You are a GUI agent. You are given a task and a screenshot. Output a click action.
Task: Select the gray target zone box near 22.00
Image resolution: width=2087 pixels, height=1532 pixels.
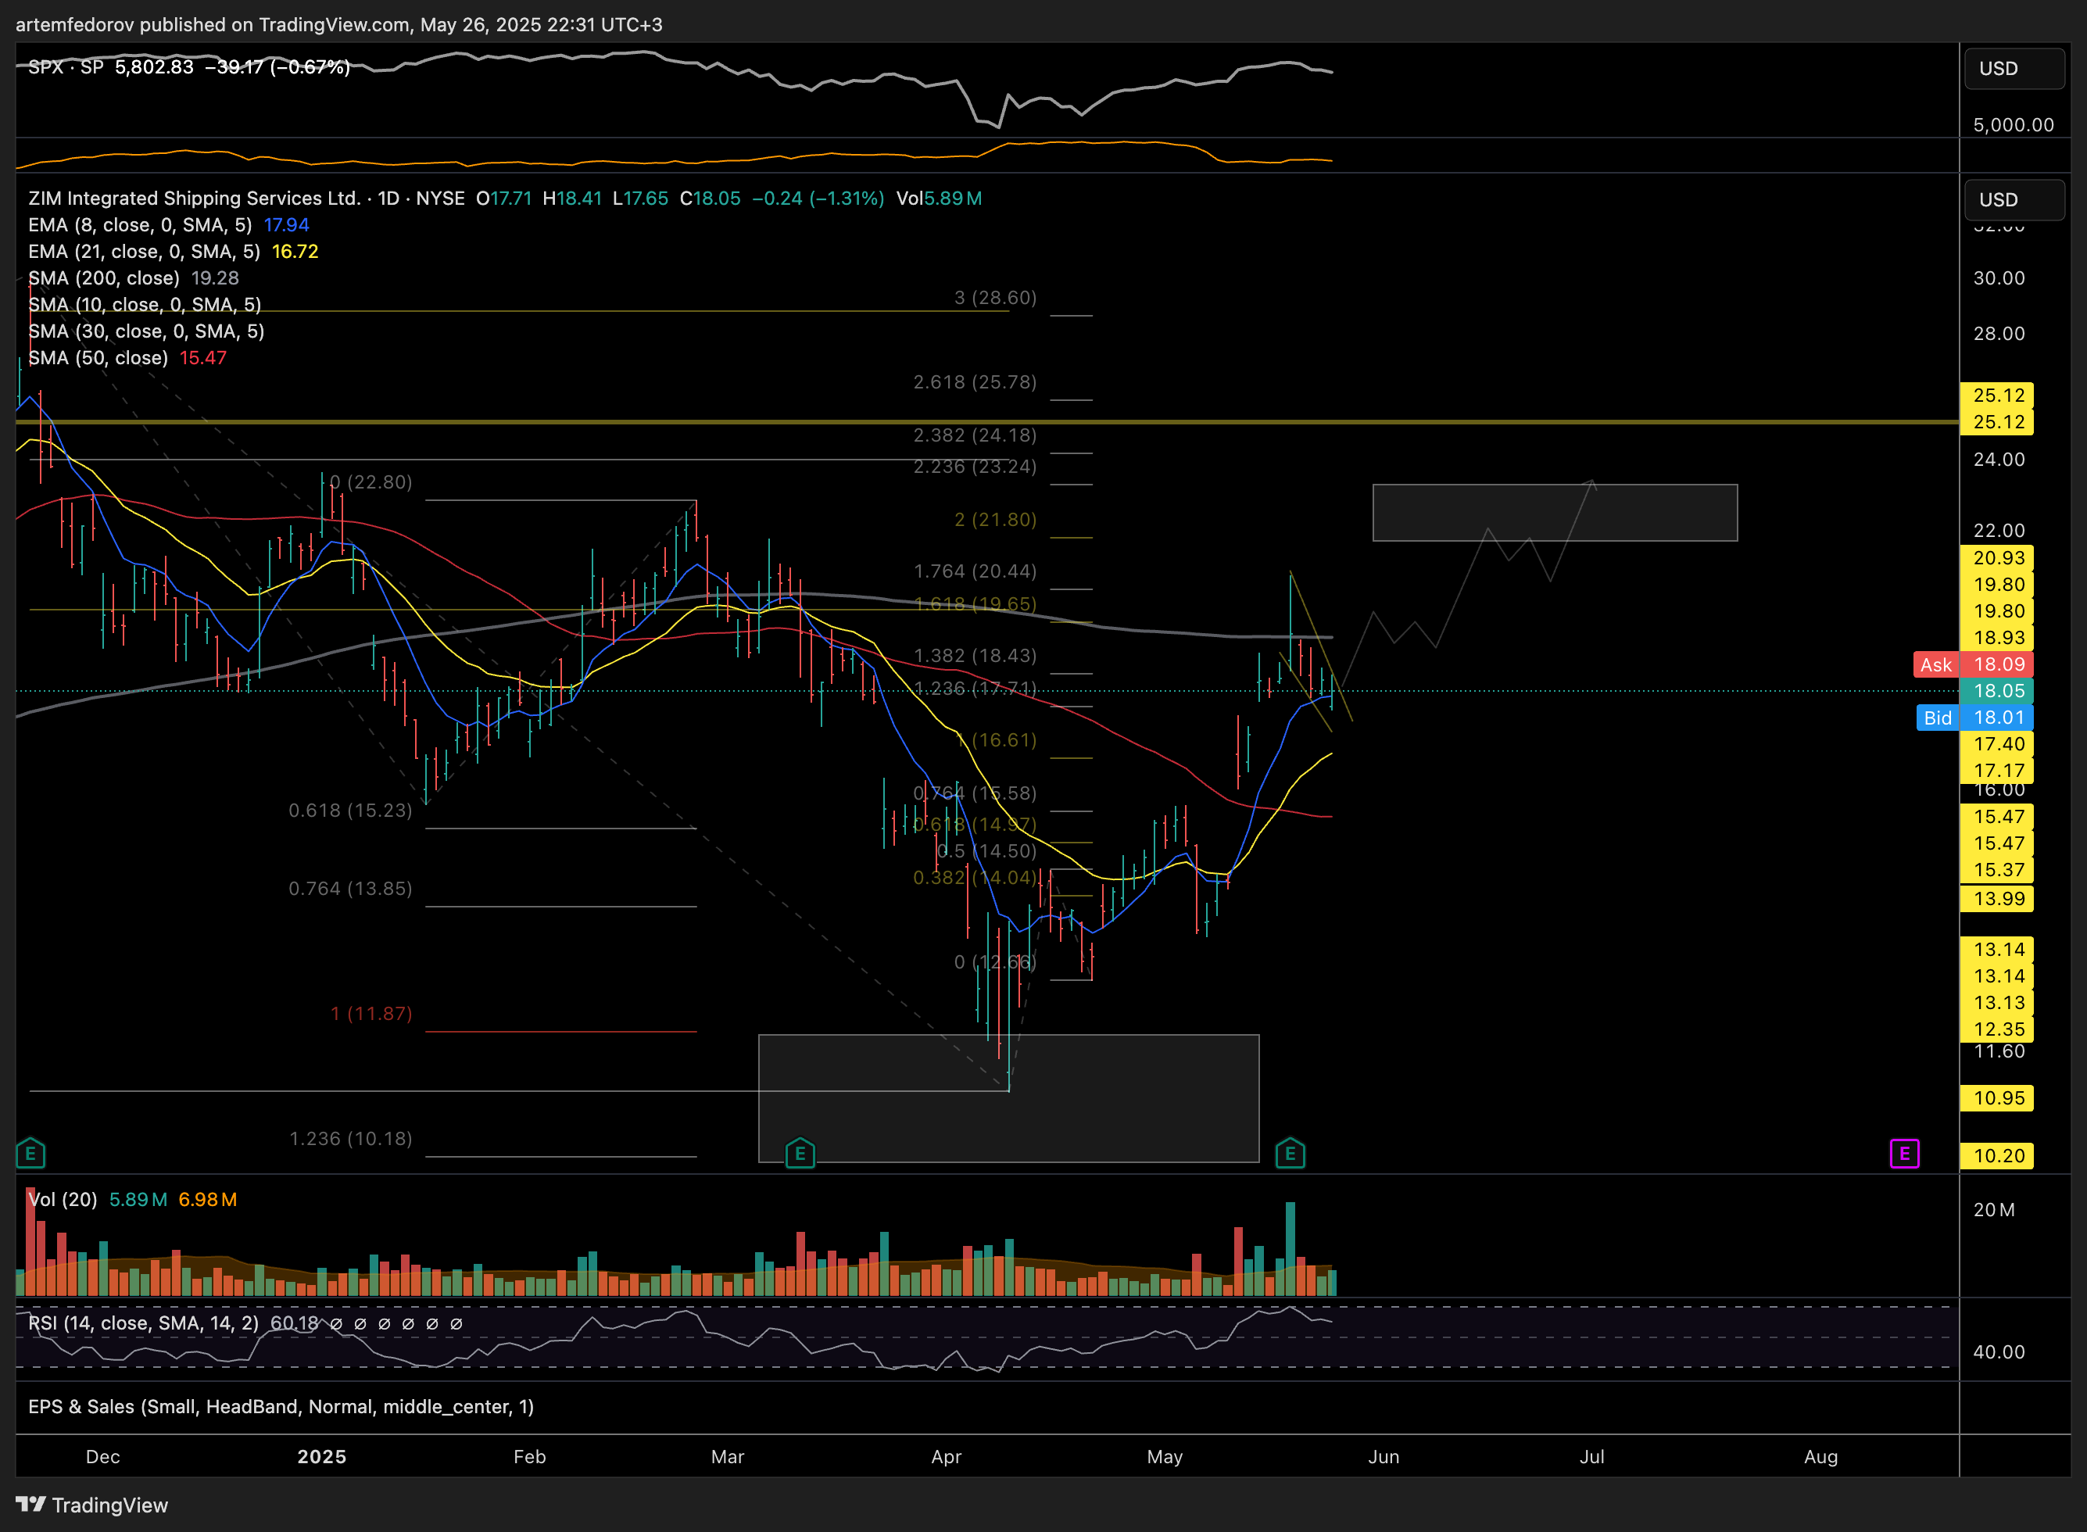pos(1555,513)
